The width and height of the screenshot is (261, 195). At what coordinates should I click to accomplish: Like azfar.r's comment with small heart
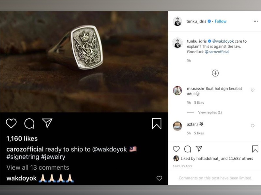pos(253,126)
